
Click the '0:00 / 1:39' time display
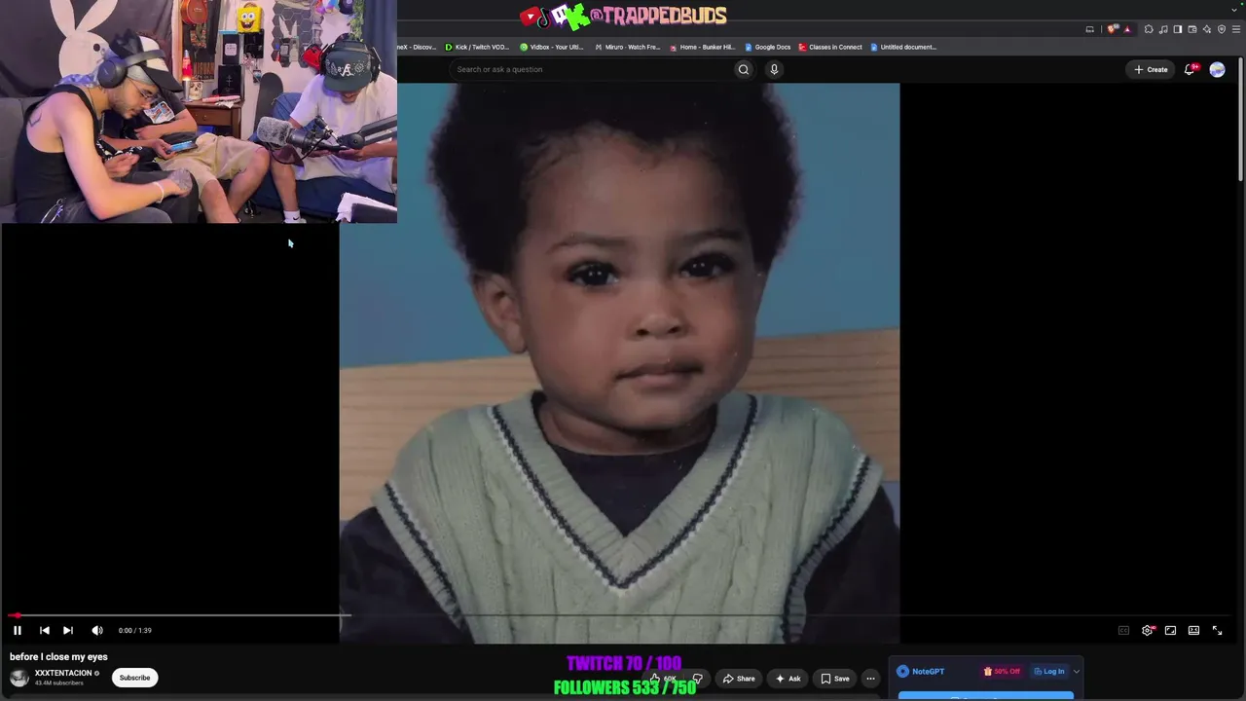134,630
